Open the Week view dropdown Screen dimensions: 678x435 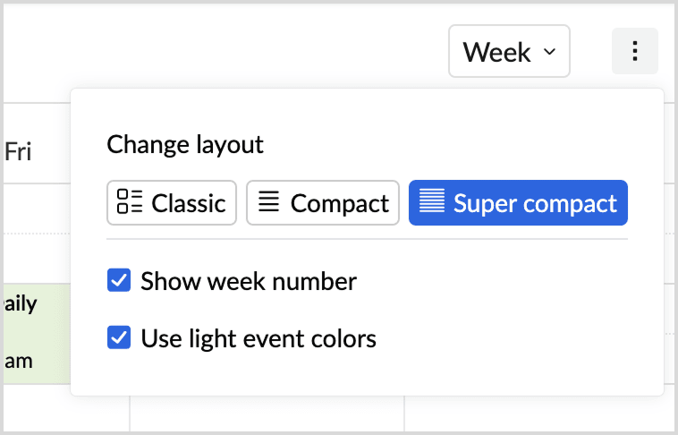click(x=509, y=52)
